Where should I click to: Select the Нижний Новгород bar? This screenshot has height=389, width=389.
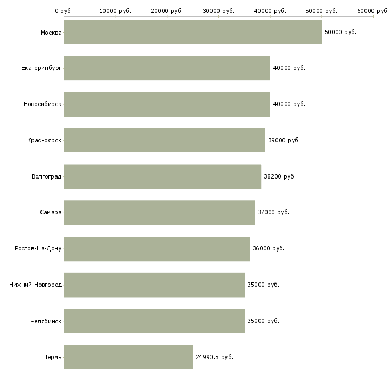point(155,285)
